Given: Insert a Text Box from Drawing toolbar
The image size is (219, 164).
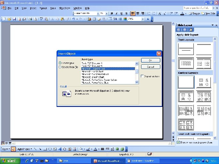Looking at the screenshot, I should (x=55, y=149).
